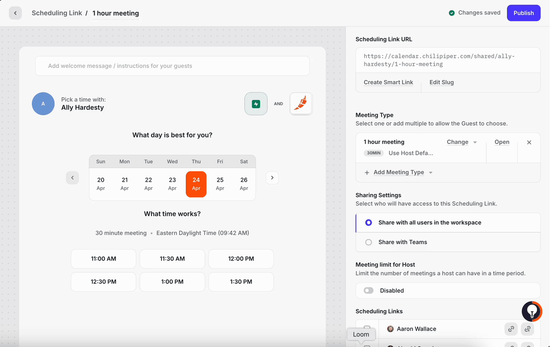Click the Loom tooltip
Viewport: 550px width, 347px height.
361,334
